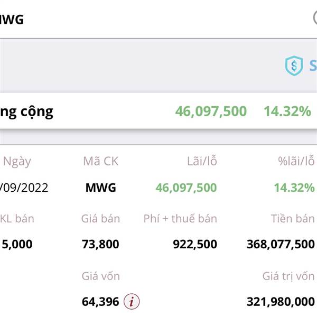Select the 09/2022 transaction date
The width and height of the screenshot is (317, 317).
tap(24, 188)
